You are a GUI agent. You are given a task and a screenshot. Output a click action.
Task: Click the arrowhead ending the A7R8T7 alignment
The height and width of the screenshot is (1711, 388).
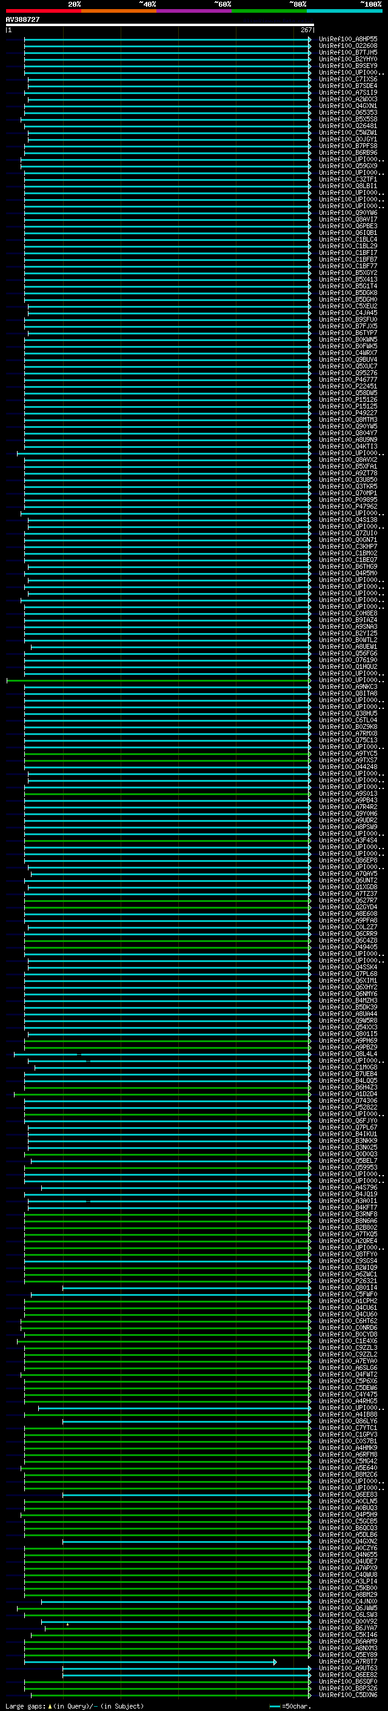[x=275, y=1662]
